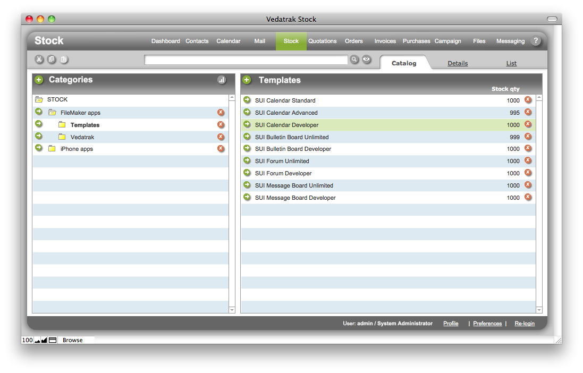Open SUI Calendar Standard arrow icon
This screenshot has width=583, height=373.
(247, 100)
